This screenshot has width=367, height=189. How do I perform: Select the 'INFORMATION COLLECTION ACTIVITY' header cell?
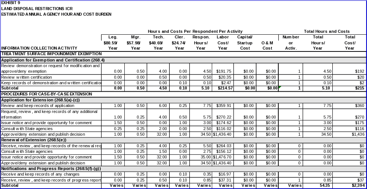point(39,48)
